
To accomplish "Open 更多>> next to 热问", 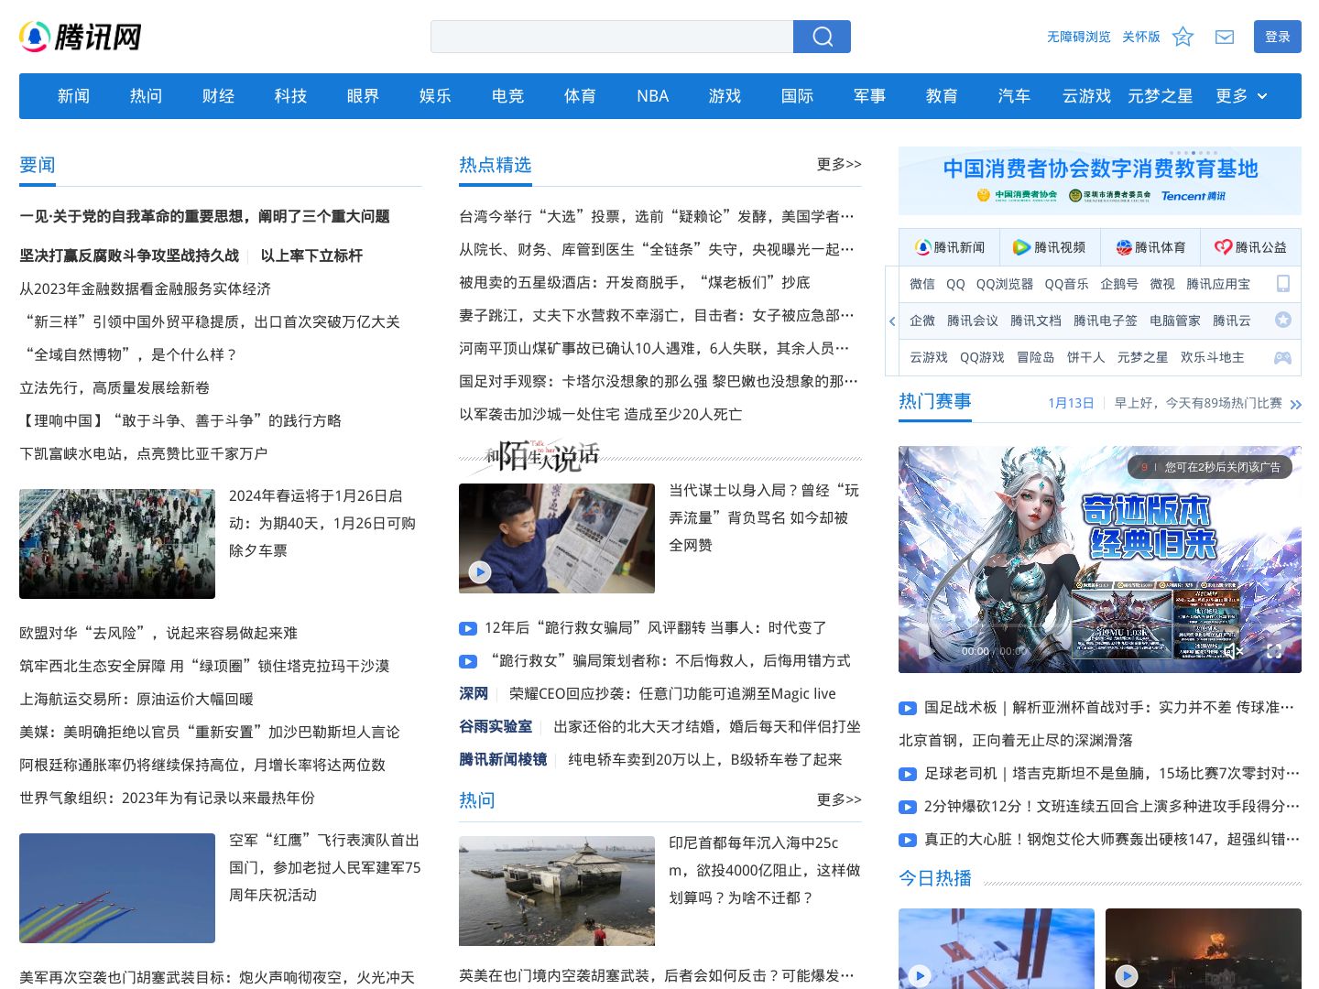I will point(839,799).
